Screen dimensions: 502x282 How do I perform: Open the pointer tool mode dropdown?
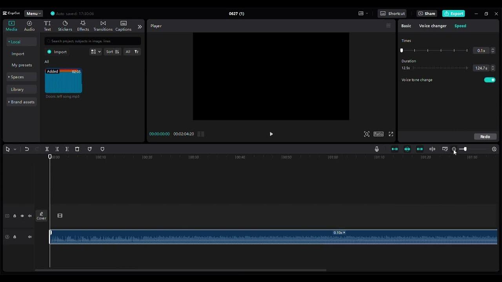pyautogui.click(x=15, y=149)
